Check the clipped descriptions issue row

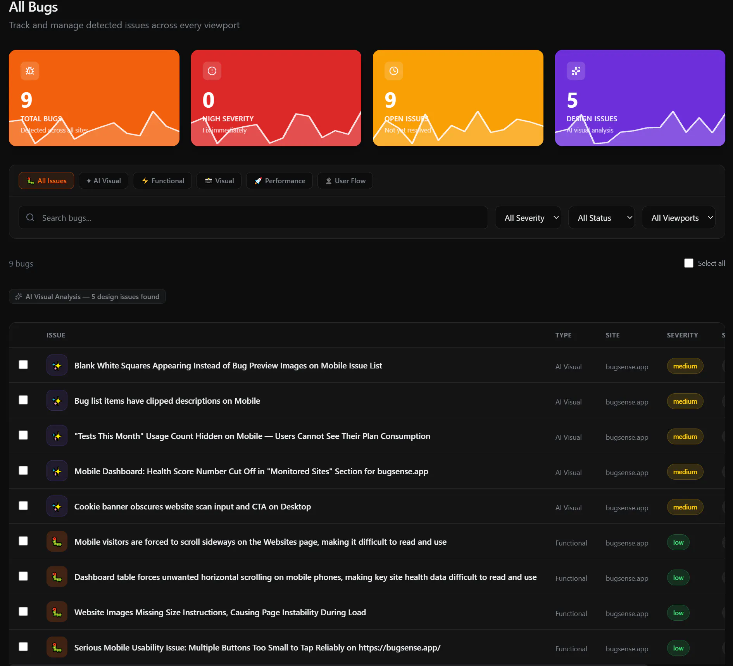(x=23, y=400)
